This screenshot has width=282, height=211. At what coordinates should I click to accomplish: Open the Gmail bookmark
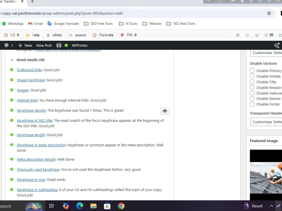click(x=36, y=24)
